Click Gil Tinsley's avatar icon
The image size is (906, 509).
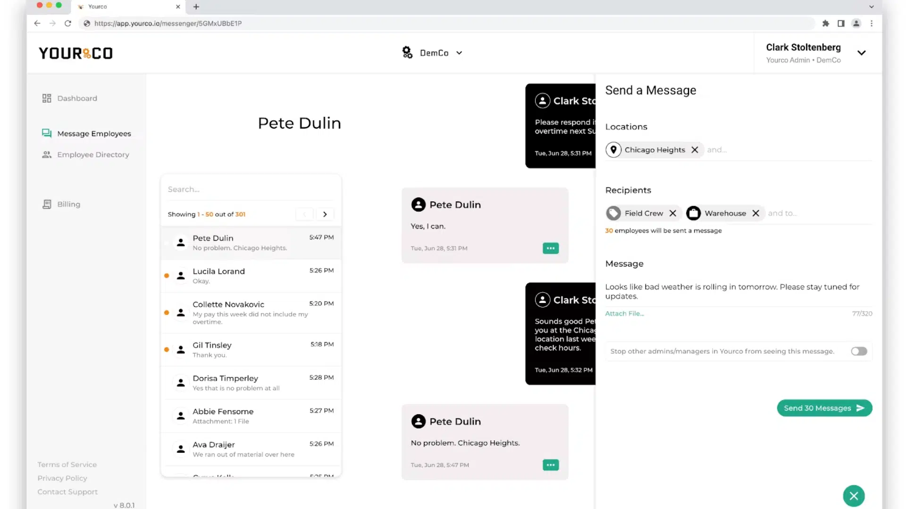coord(181,350)
